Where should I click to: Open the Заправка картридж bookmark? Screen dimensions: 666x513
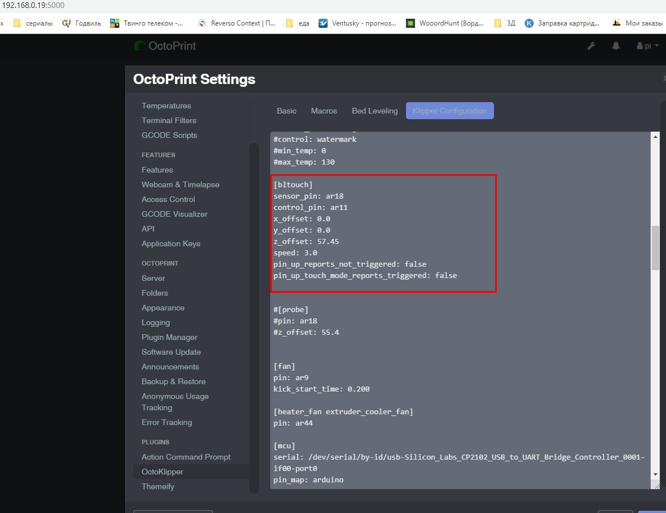coord(562,23)
